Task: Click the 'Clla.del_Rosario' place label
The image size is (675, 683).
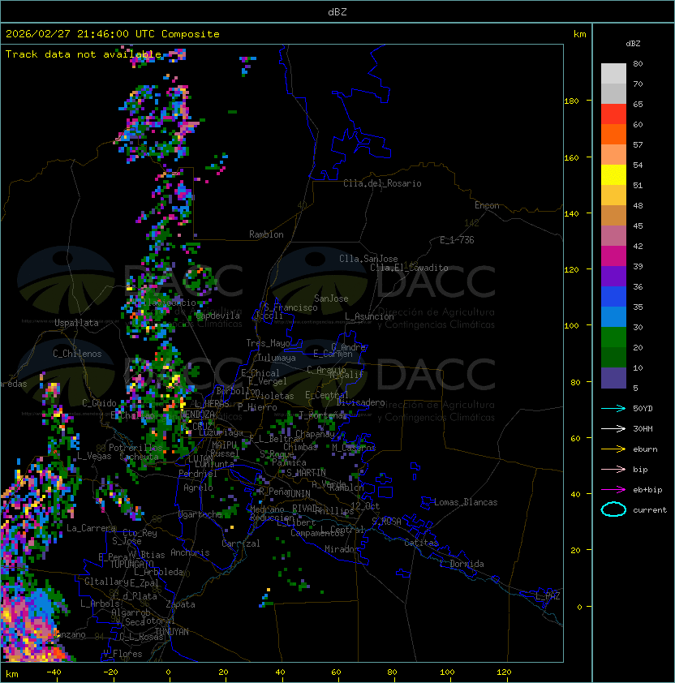Action: click(382, 183)
